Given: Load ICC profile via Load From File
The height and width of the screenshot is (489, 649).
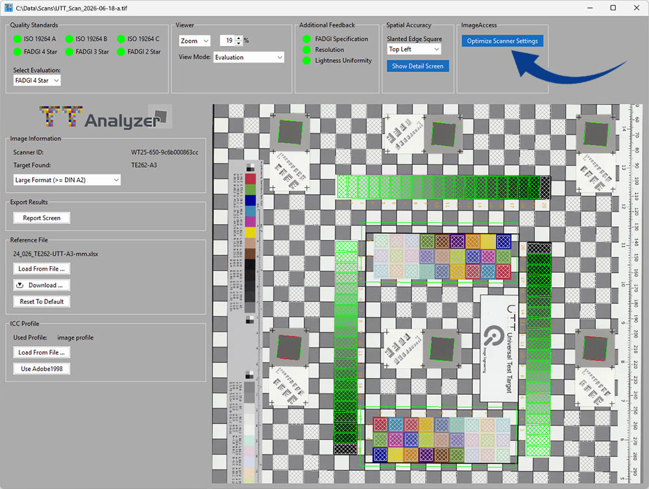Looking at the screenshot, I should [x=42, y=353].
